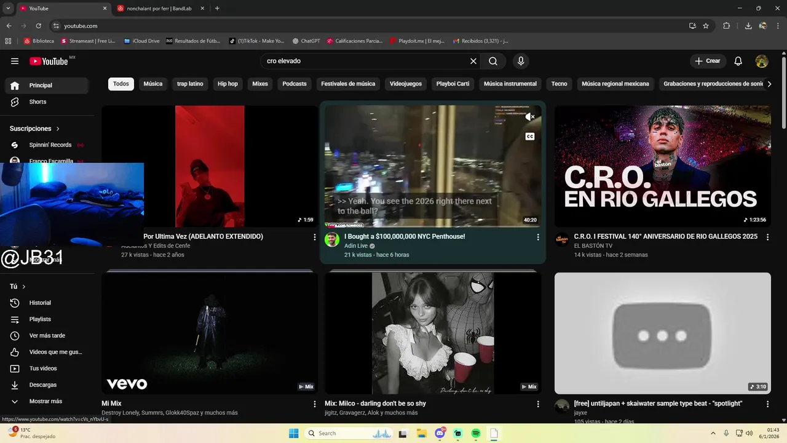Open the iCloud Drive bookmark

tap(141, 41)
